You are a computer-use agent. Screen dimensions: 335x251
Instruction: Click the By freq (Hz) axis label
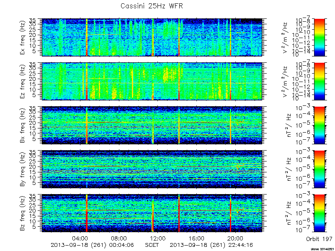[x=23, y=169]
